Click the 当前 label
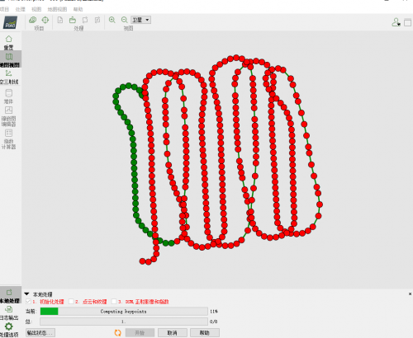This screenshot has height=338, width=413. [x=31, y=312]
